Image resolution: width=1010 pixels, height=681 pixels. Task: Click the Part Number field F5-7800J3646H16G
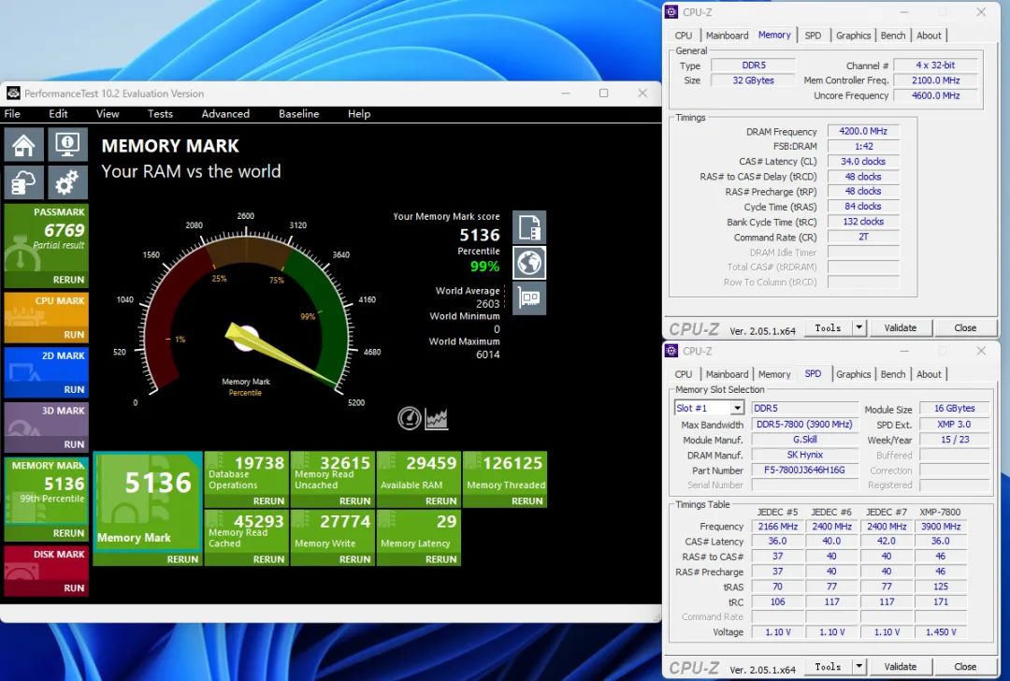(x=804, y=471)
